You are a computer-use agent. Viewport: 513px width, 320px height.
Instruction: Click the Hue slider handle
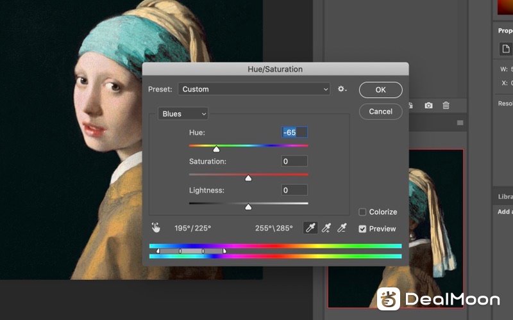(216, 149)
